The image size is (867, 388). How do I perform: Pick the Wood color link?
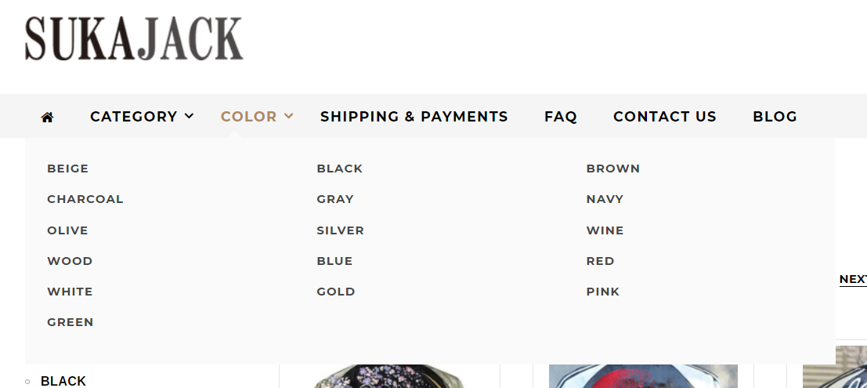coord(70,261)
